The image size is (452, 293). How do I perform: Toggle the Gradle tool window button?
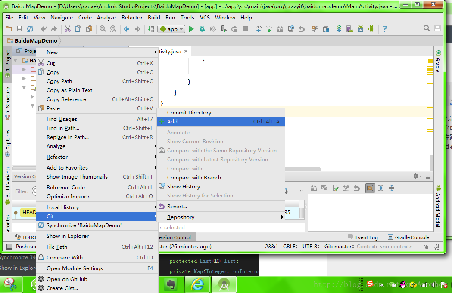(438, 62)
